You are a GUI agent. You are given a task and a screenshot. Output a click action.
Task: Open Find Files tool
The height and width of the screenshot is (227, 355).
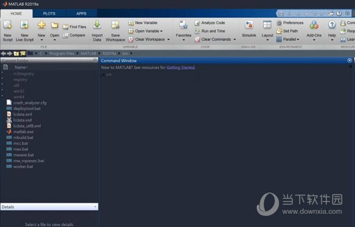coord(75,27)
